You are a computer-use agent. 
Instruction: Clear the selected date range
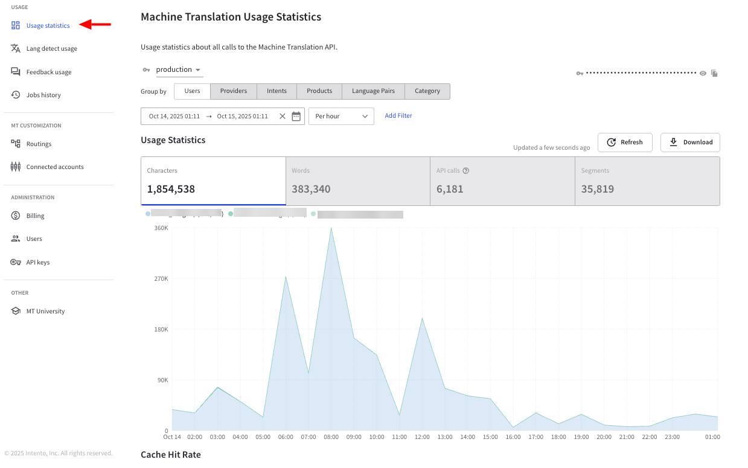pos(282,117)
